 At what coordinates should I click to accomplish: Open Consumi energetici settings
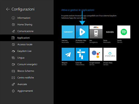27,64
